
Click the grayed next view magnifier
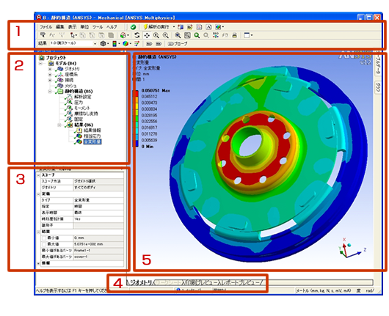click(206, 35)
